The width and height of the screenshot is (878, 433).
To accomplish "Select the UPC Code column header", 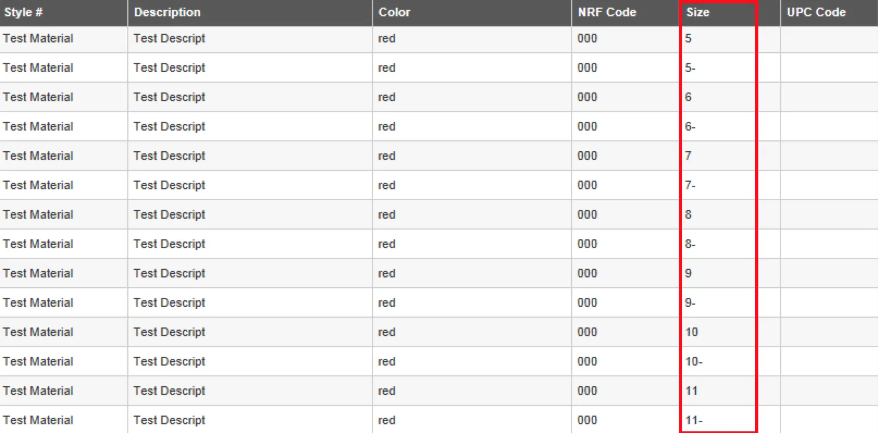I will click(x=816, y=13).
